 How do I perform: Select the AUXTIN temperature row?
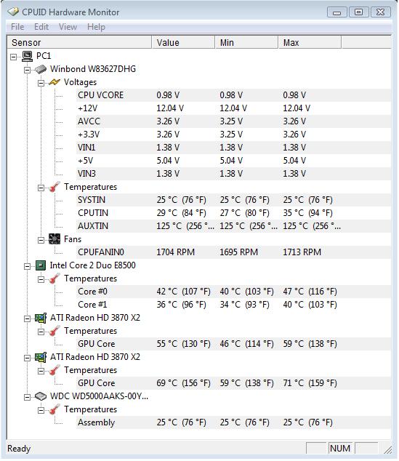tap(233, 226)
